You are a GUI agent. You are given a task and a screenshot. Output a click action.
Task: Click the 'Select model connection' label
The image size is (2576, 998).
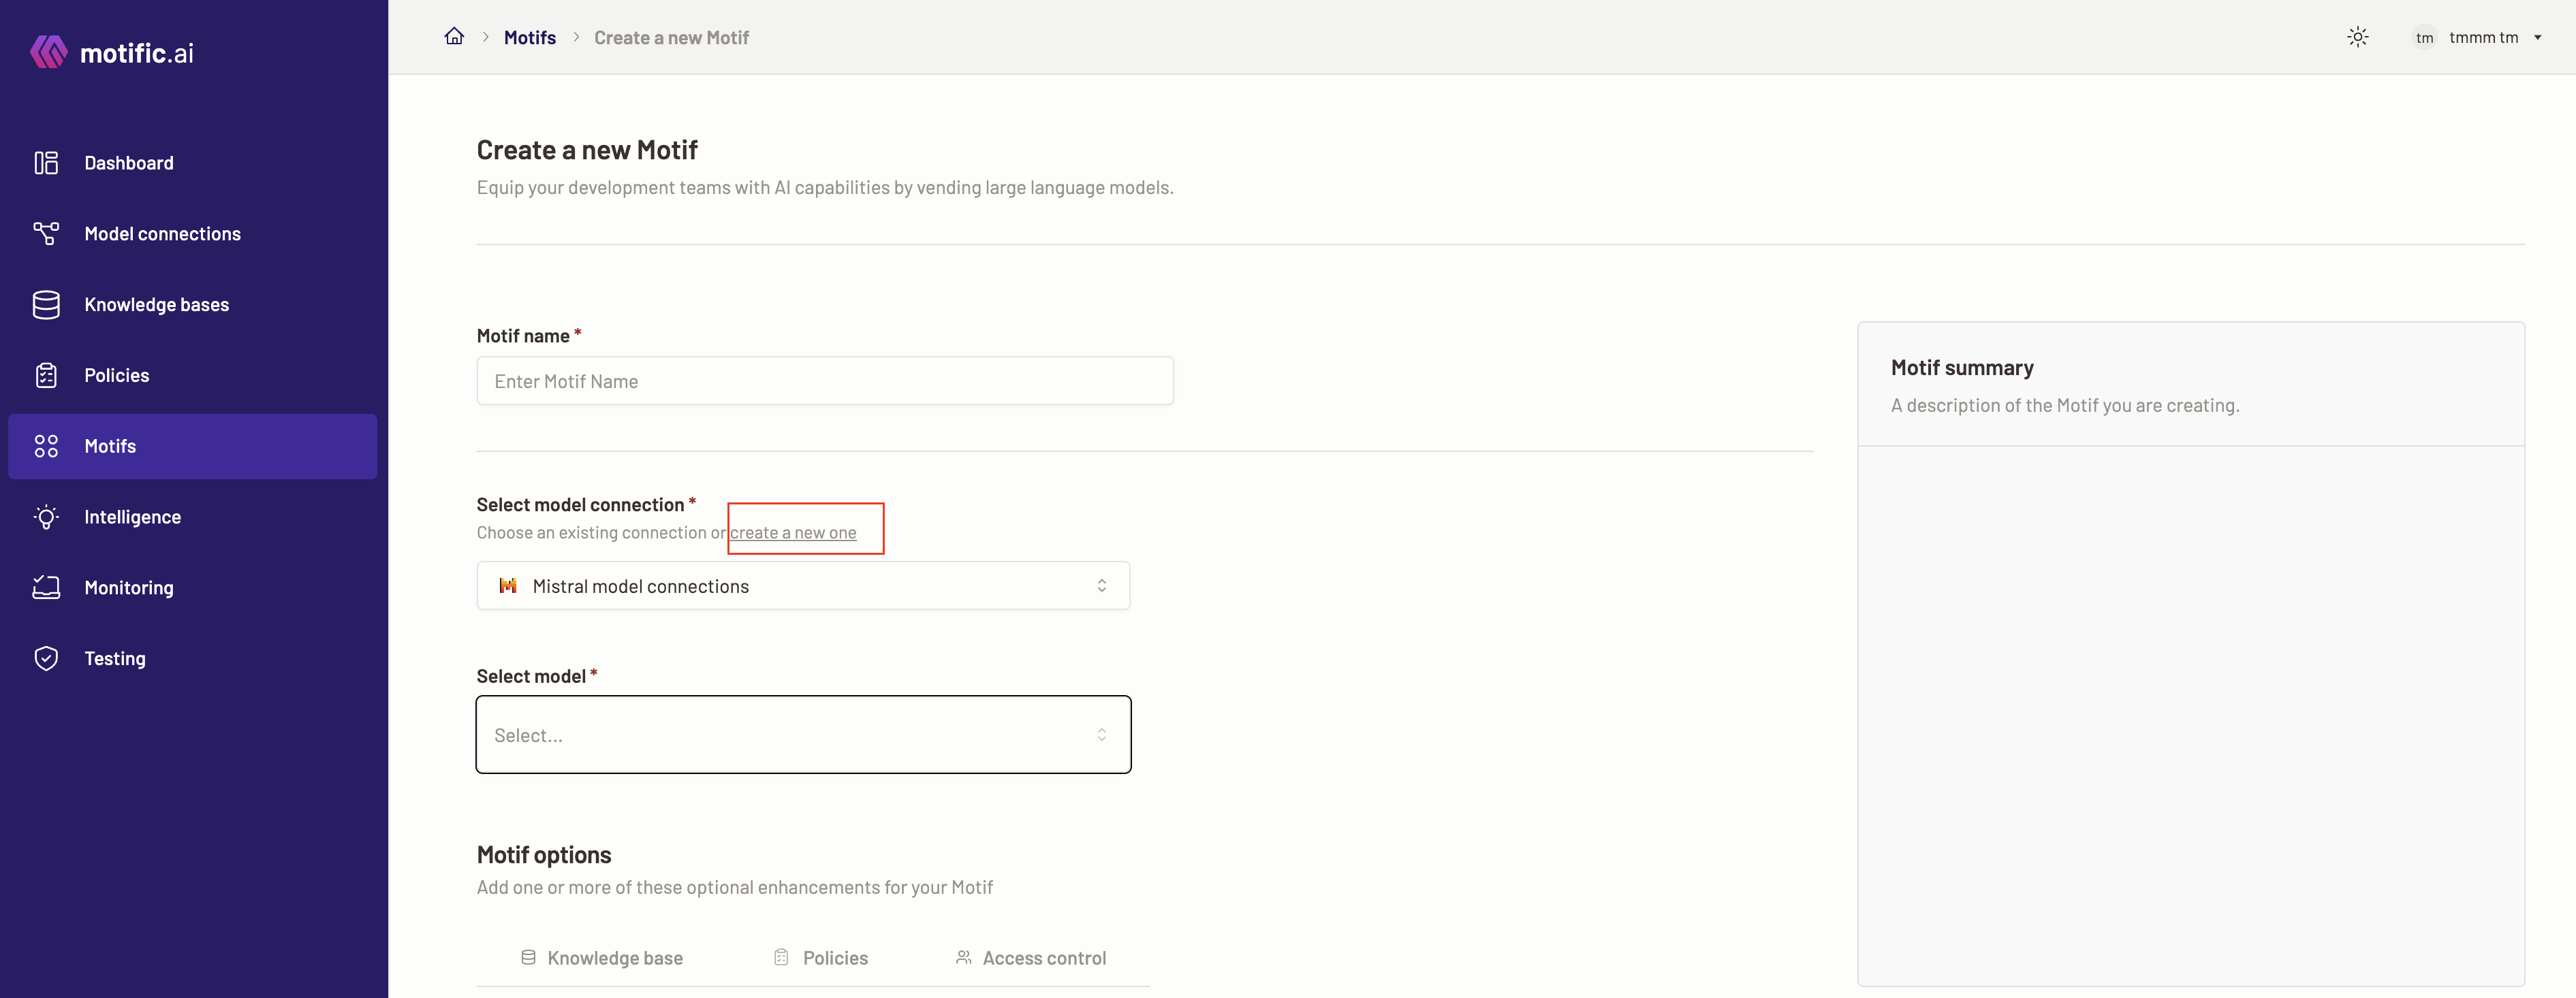pyautogui.click(x=580, y=504)
